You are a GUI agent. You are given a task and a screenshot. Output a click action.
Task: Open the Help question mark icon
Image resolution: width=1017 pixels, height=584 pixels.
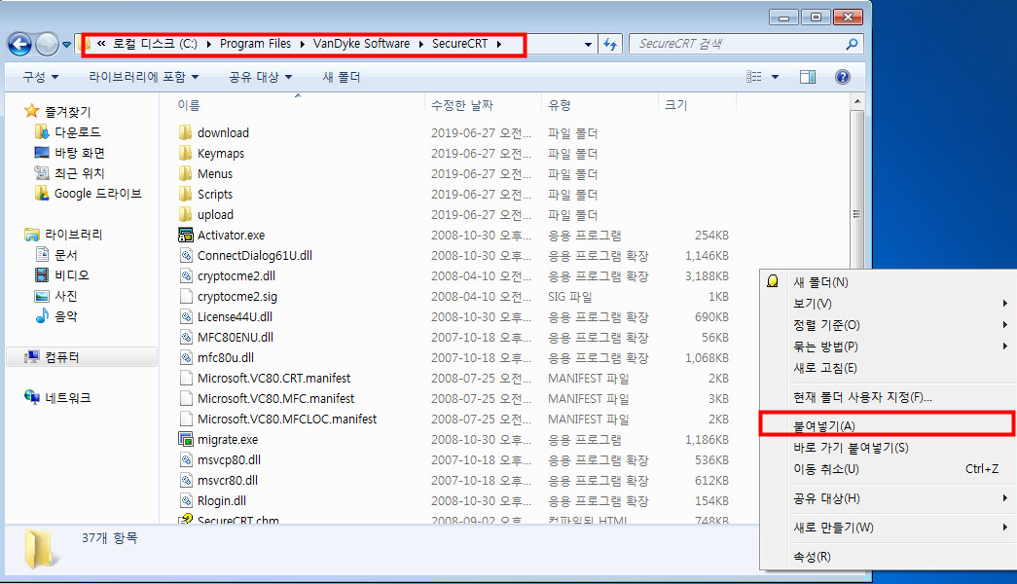click(843, 77)
